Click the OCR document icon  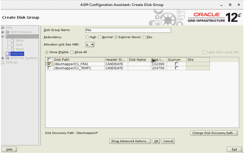tap(12, 45)
